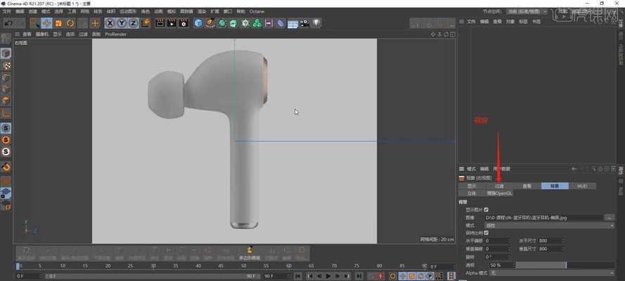625x281 pixels.
Task: Open the Cloner MoGraph icon
Action: pyautogui.click(x=257, y=23)
